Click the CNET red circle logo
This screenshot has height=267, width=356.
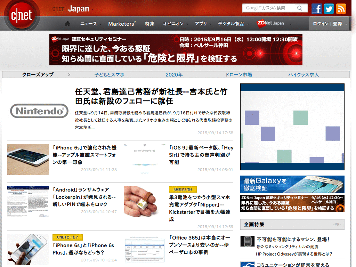point(22,15)
